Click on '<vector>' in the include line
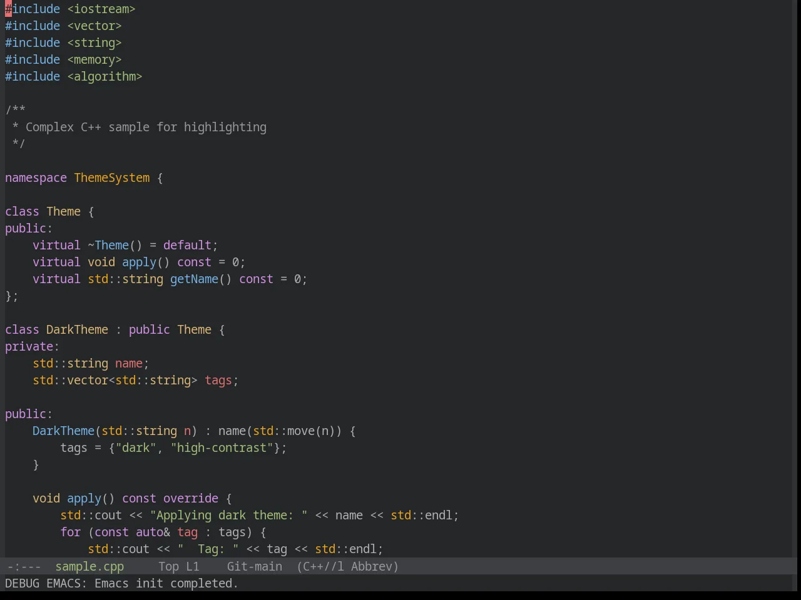The height and width of the screenshot is (600, 801). pos(94,26)
